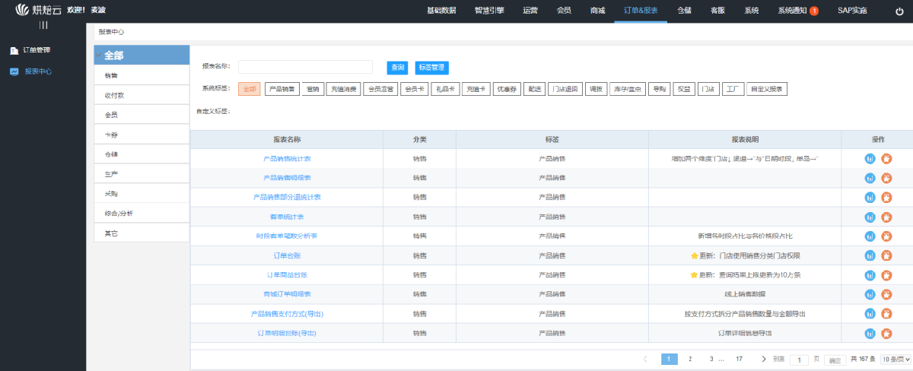Open the 产品销售明细表 report link
This screenshot has height=371, width=913.
287,178
